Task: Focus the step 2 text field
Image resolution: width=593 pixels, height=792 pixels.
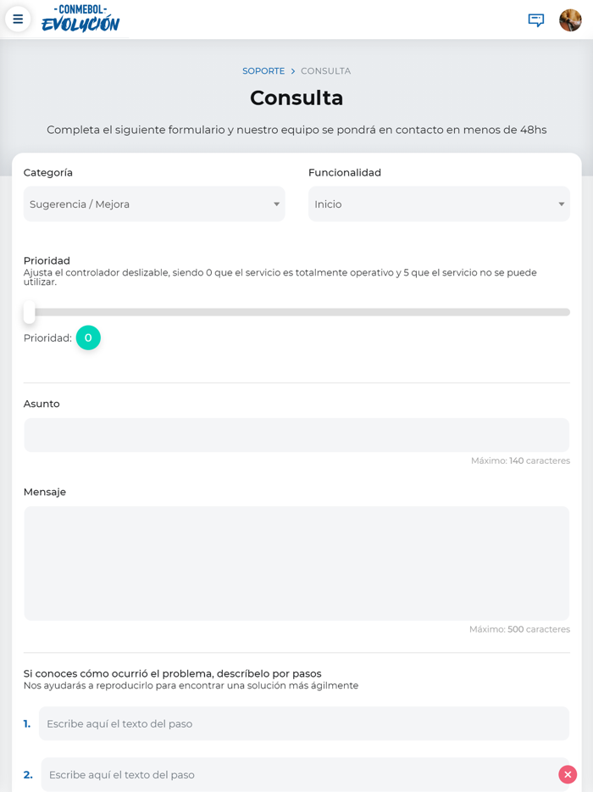Action: (x=296, y=774)
